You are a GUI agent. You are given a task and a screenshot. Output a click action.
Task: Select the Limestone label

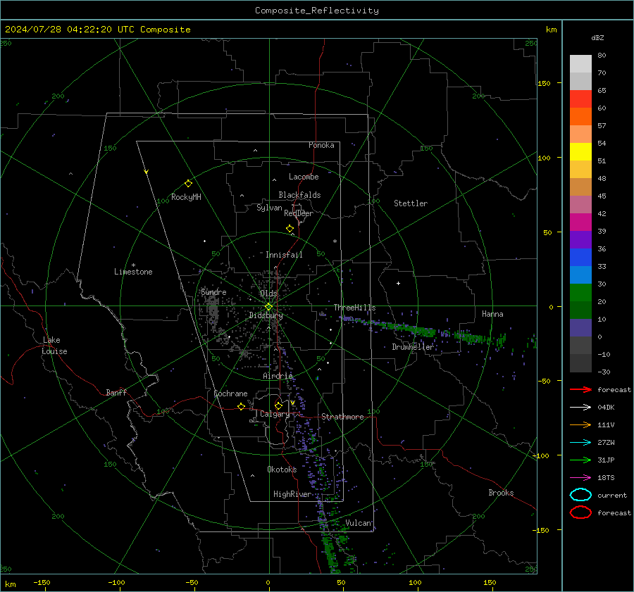pyautogui.click(x=133, y=272)
